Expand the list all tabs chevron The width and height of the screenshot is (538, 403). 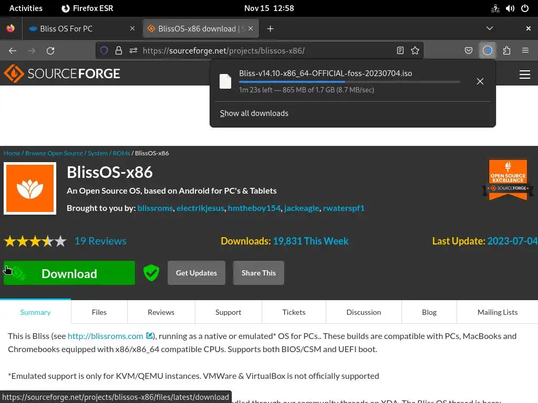click(x=490, y=28)
